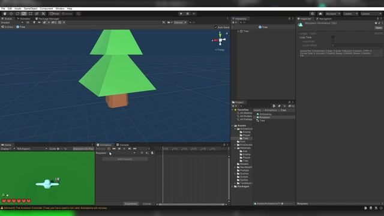Screen dimensions: 384x216
Task: Open the cloud services icon
Action: coord(320,14)
